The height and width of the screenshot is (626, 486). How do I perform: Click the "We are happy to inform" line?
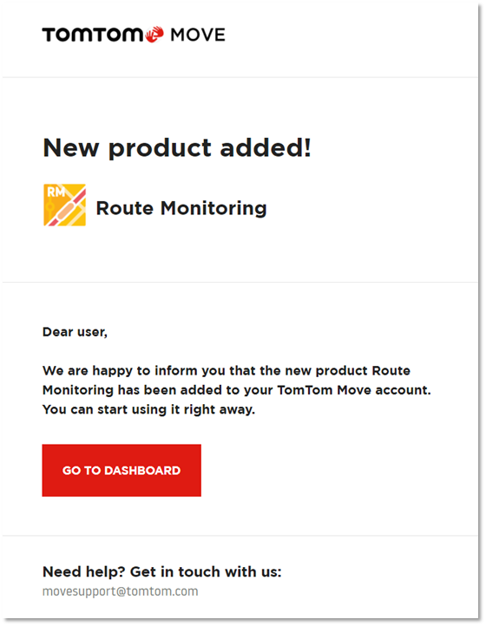pos(227,371)
